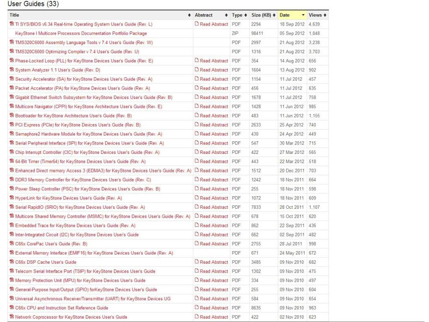Screen dimensions: 429x322
Task: Click PDF icon beside Packet Accelerator (PA) guide
Action: click(x=11, y=88)
